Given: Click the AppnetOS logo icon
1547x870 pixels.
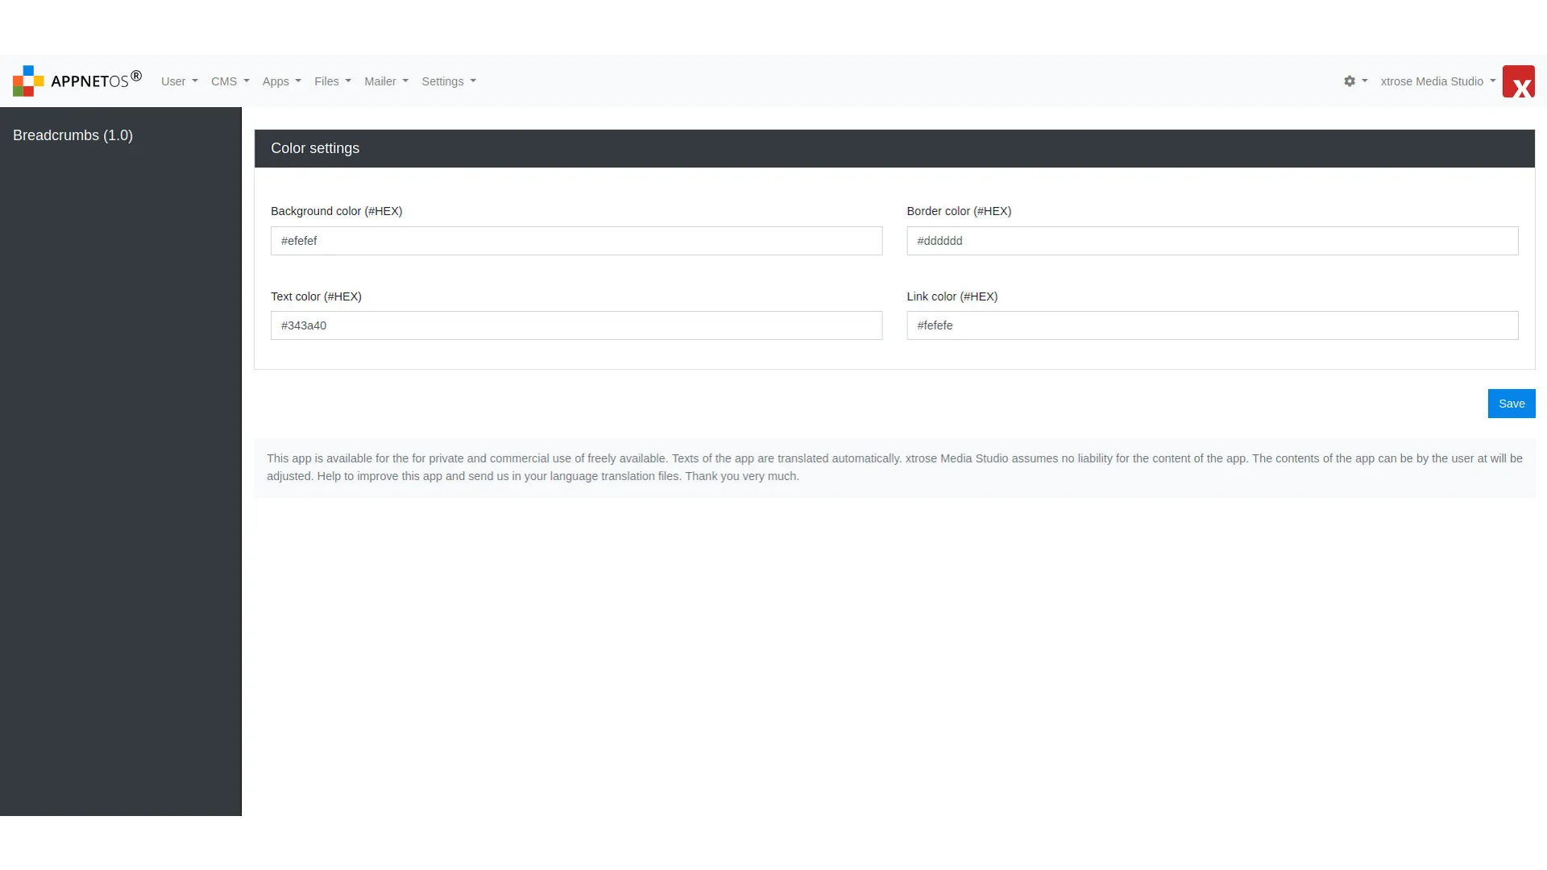Looking at the screenshot, I should 29,81.
